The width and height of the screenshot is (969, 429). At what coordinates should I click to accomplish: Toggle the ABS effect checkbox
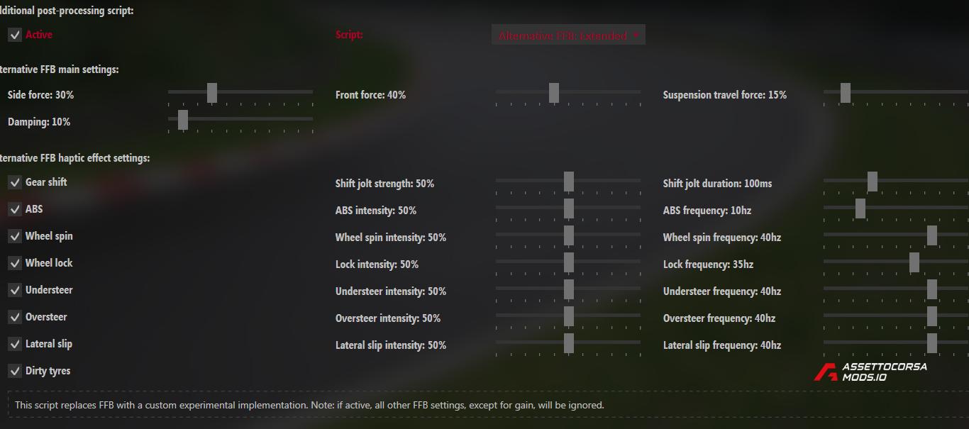[15, 209]
